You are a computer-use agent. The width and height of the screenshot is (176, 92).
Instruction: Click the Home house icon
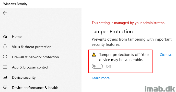click(x=5, y=37)
